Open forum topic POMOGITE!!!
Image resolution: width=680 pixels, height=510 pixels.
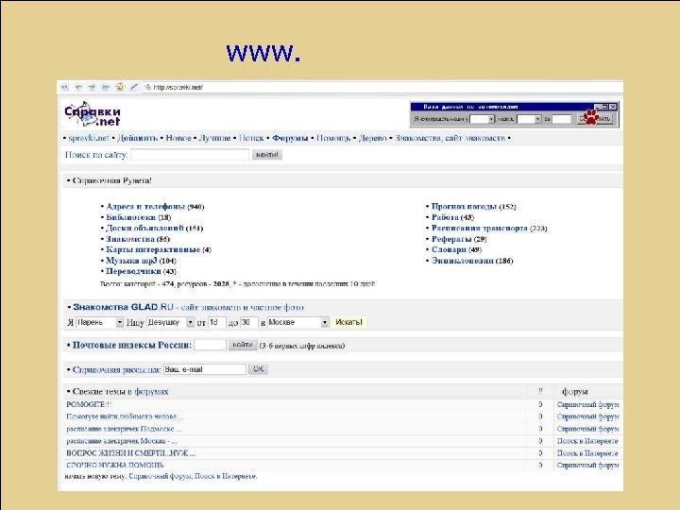coord(89,404)
